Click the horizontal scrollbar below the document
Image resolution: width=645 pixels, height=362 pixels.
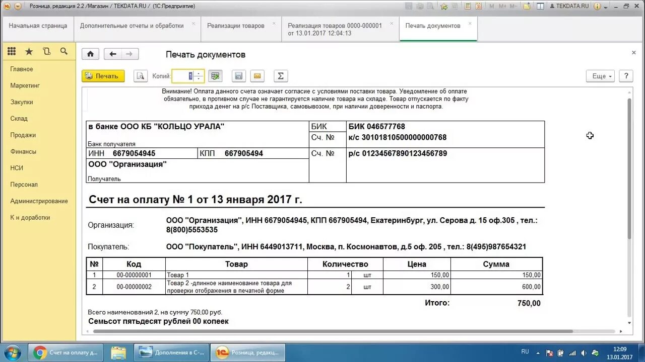pos(333,331)
